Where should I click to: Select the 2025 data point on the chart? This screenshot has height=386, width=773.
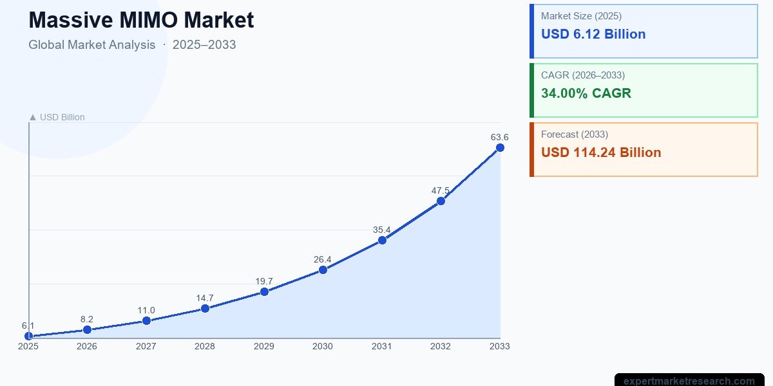(x=28, y=335)
